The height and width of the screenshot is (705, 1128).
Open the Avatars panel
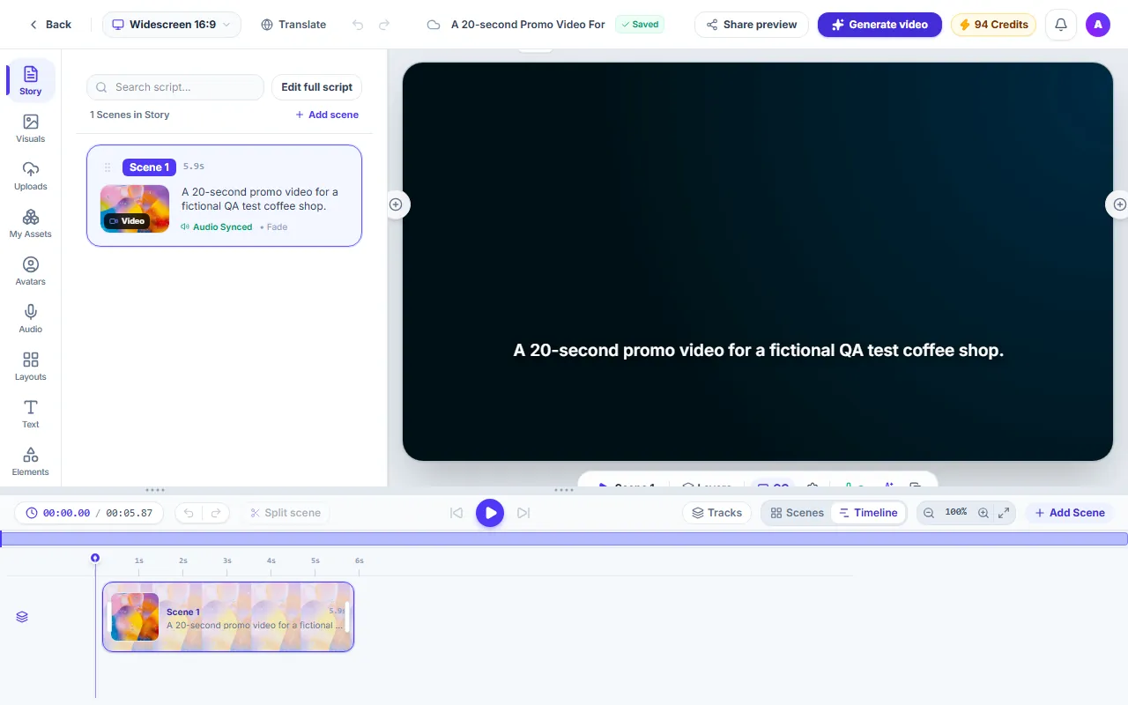(x=31, y=271)
